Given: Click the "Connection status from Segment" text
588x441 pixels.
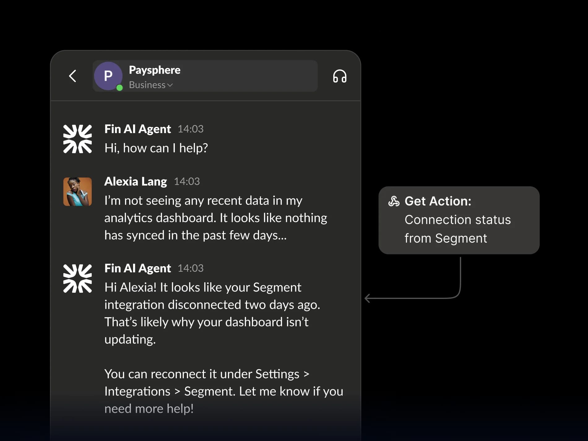Looking at the screenshot, I should point(458,229).
